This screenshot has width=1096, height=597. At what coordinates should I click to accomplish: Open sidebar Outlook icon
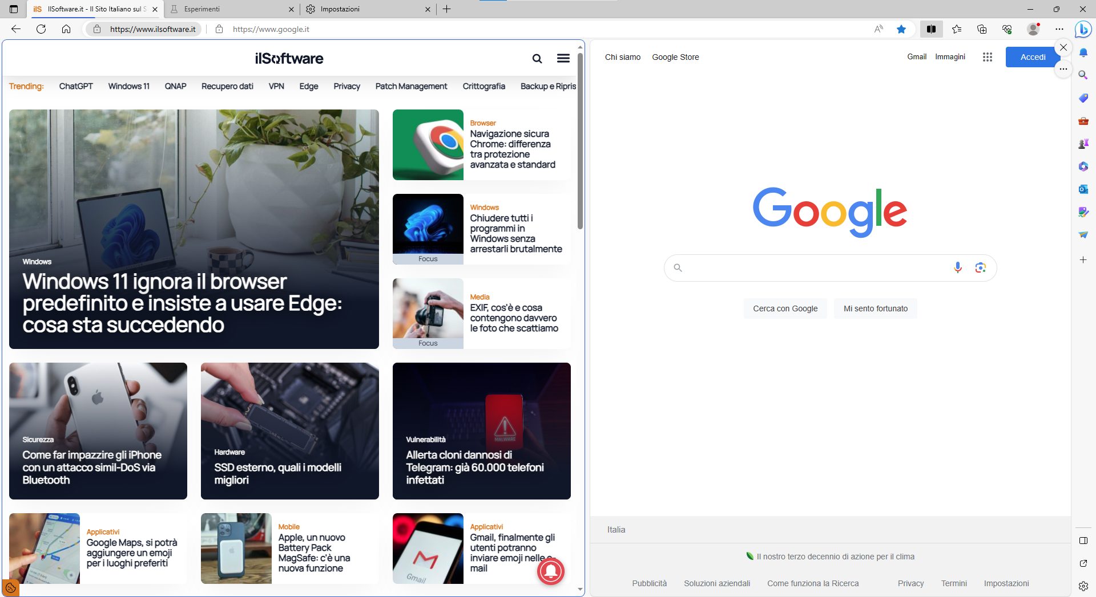coord(1083,189)
